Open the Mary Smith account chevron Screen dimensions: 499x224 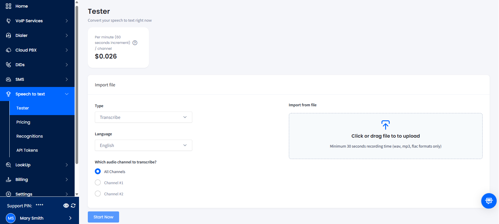pyautogui.click(x=70, y=218)
